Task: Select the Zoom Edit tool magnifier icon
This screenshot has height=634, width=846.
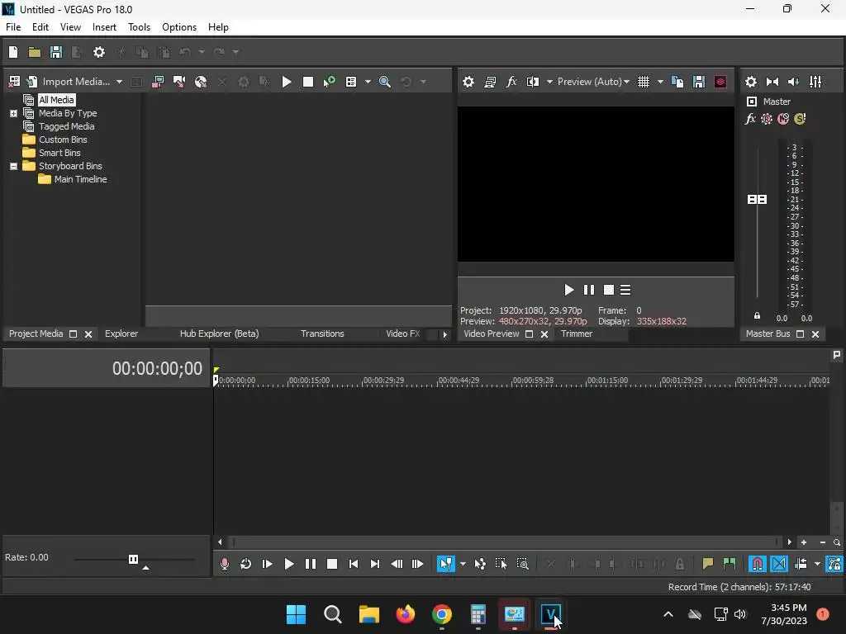Action: [x=522, y=564]
